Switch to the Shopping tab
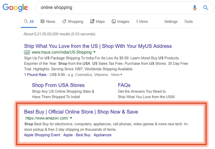This screenshot has width=215, height=149. (x=73, y=21)
